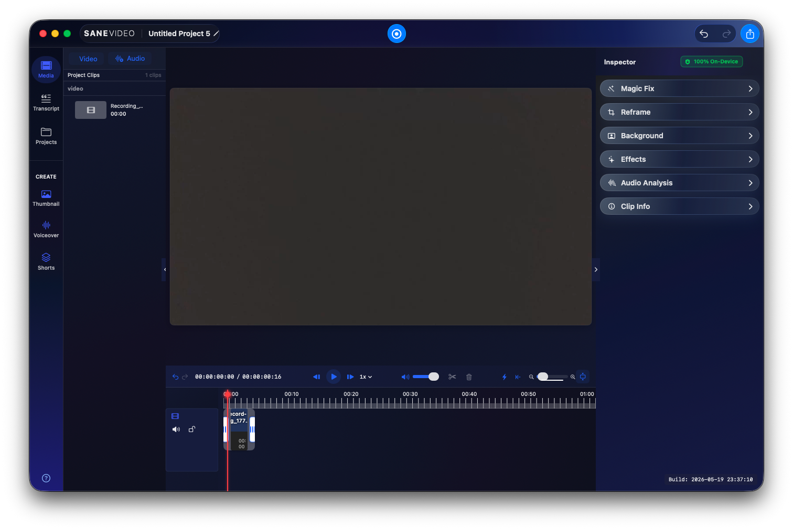Screen dimensions: 793x530
Task: Split clip with scissors tool
Action: point(452,377)
